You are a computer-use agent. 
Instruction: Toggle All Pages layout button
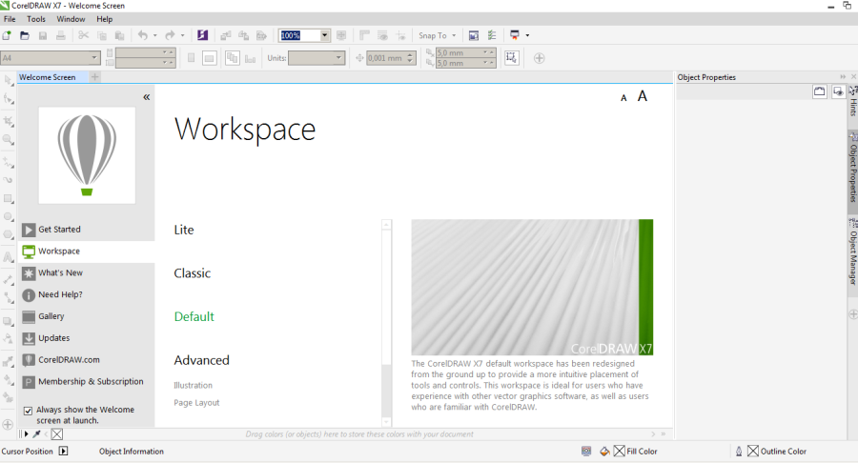(x=232, y=58)
